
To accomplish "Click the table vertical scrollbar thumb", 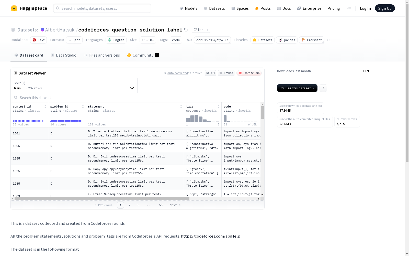I will [262, 112].
